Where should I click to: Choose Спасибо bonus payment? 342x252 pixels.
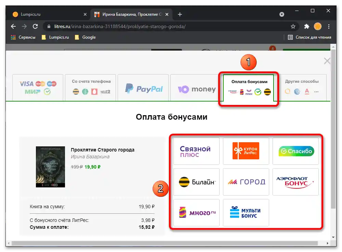[295, 151]
